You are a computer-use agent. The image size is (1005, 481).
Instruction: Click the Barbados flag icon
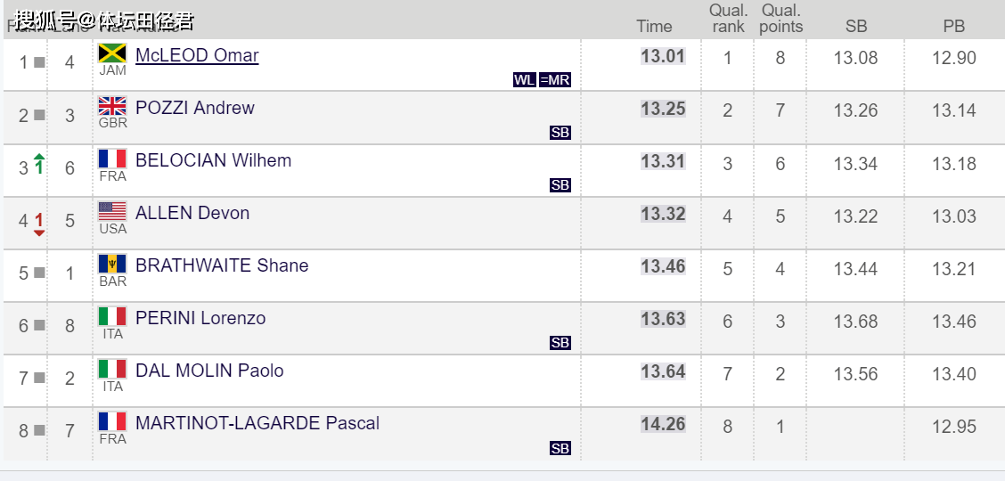[x=112, y=264]
